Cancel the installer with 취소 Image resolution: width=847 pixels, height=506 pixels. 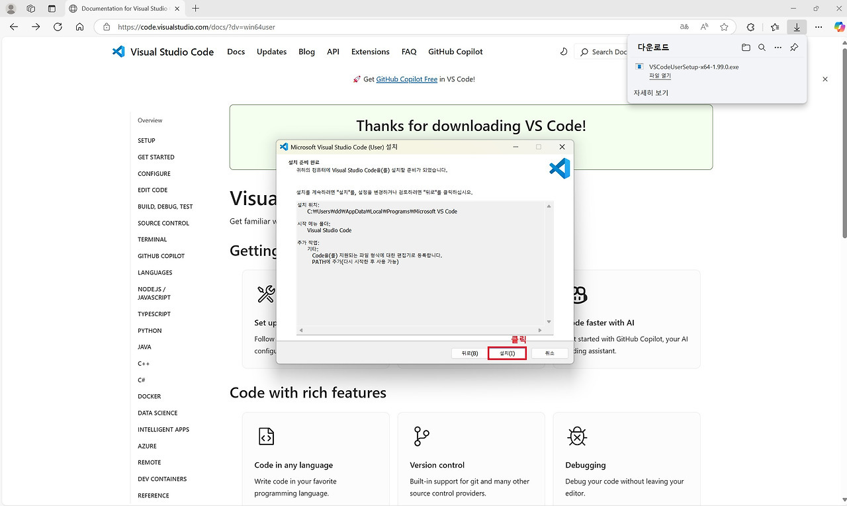550,353
